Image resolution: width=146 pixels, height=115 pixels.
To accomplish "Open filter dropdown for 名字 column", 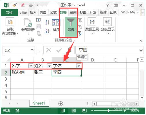I will point(31,66).
